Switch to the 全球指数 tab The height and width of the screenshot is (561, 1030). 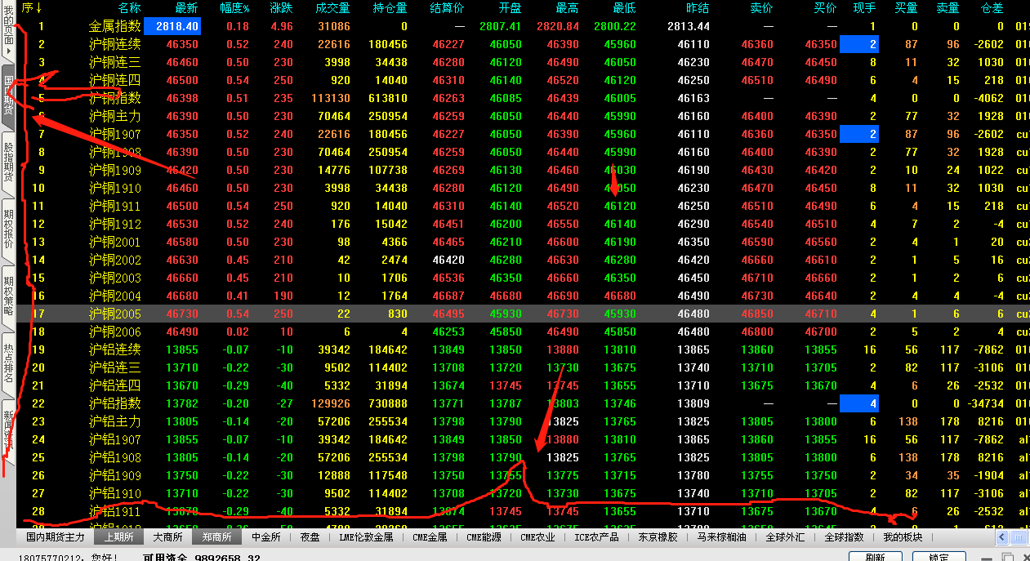point(844,537)
